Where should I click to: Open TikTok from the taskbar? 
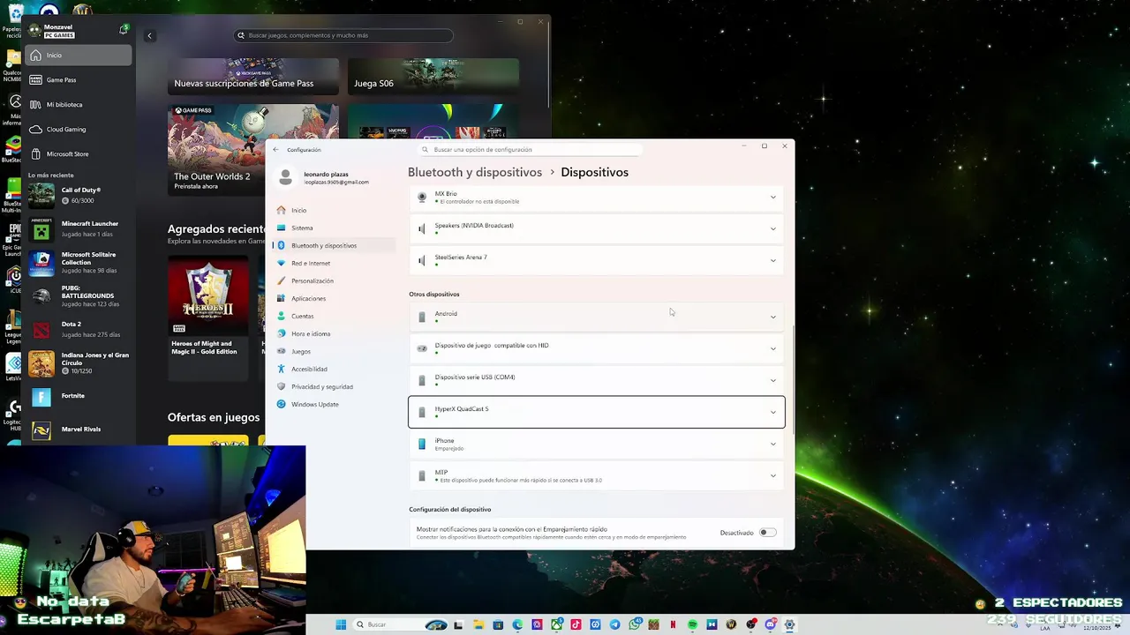pos(576,624)
